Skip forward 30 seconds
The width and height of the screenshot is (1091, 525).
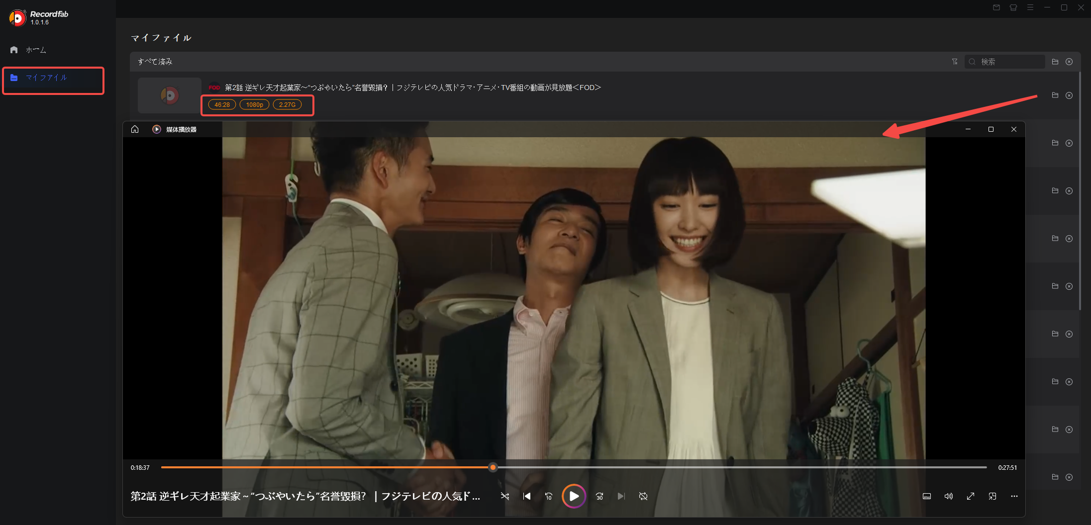[x=599, y=496]
